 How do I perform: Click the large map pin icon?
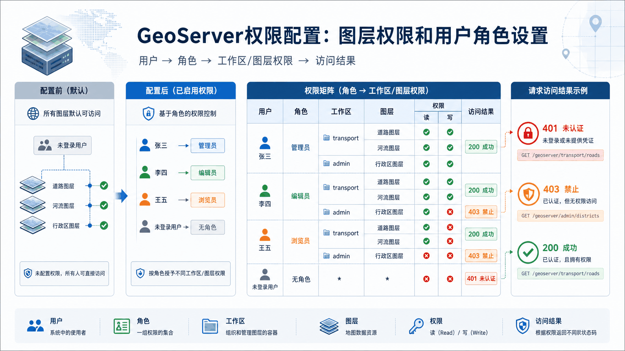pos(595,24)
